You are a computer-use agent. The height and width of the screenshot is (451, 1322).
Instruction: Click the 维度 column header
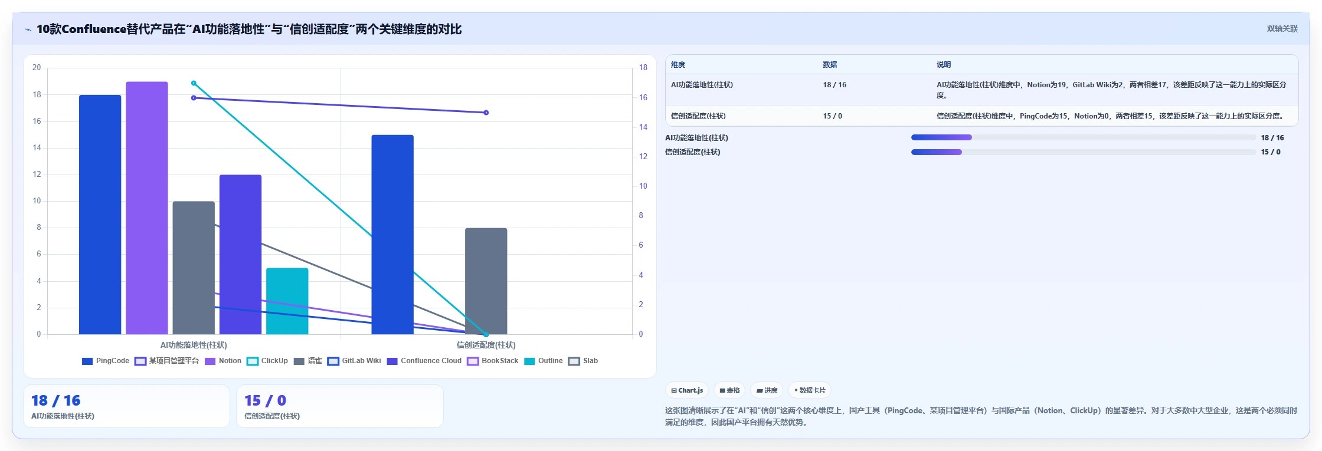pos(678,65)
